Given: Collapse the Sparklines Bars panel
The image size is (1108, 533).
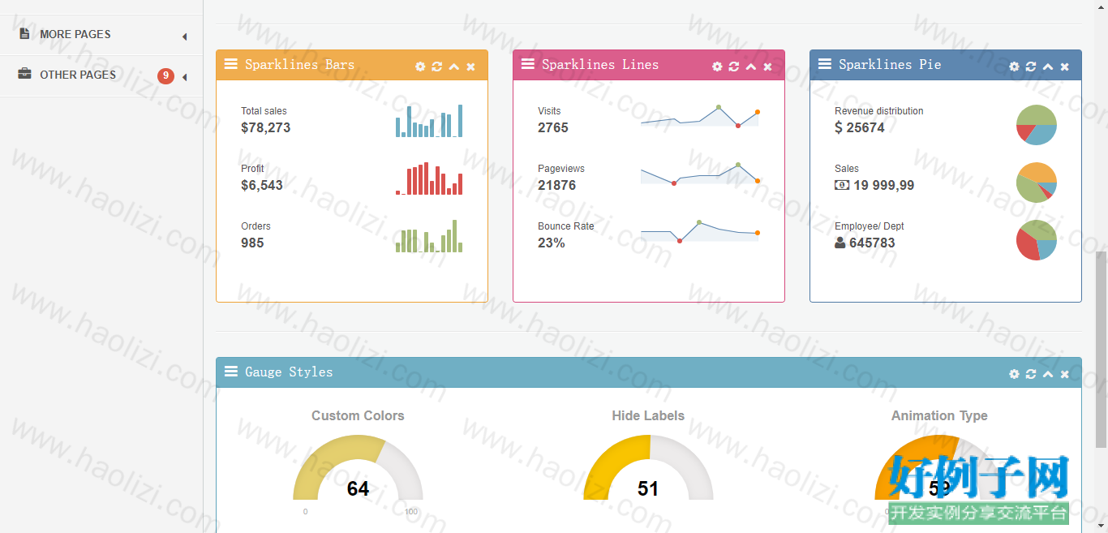Looking at the screenshot, I should (454, 67).
